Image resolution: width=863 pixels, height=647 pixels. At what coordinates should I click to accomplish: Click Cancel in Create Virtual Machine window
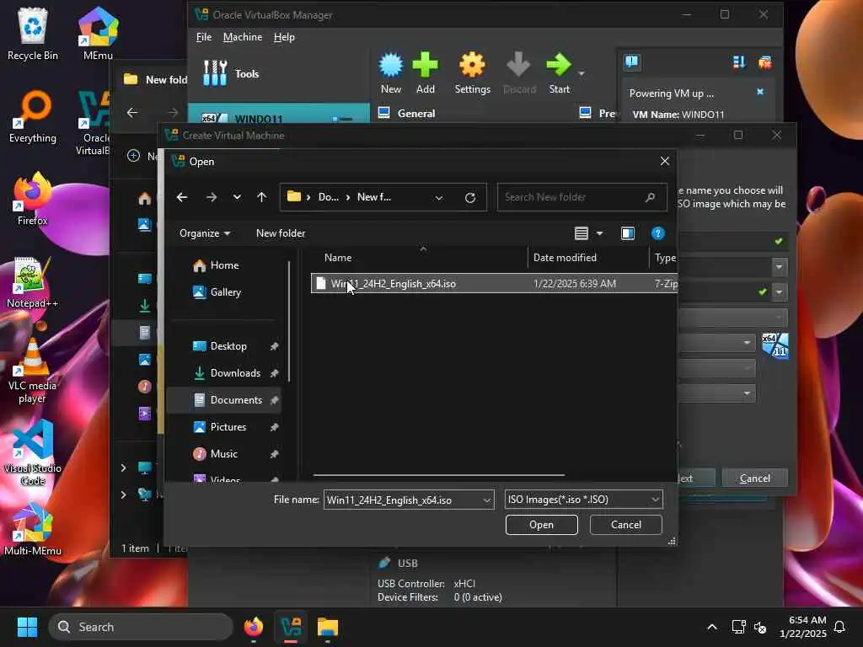point(754,479)
